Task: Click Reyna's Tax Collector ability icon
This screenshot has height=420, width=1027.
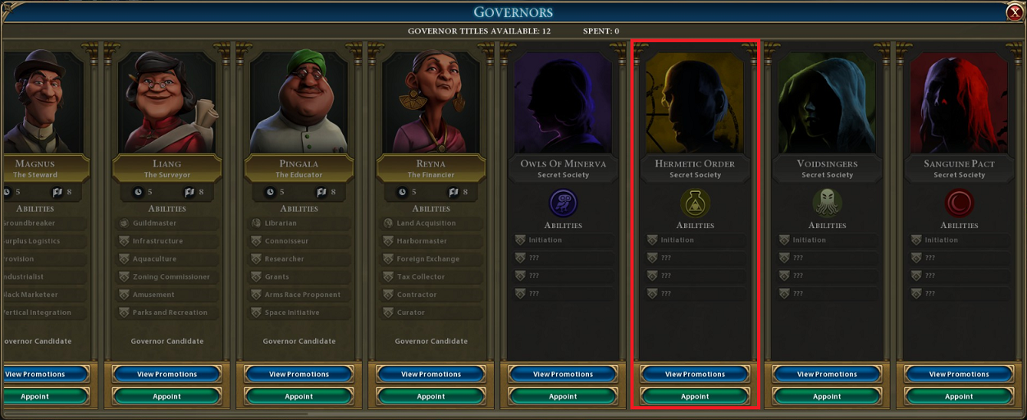Action: 389,276
